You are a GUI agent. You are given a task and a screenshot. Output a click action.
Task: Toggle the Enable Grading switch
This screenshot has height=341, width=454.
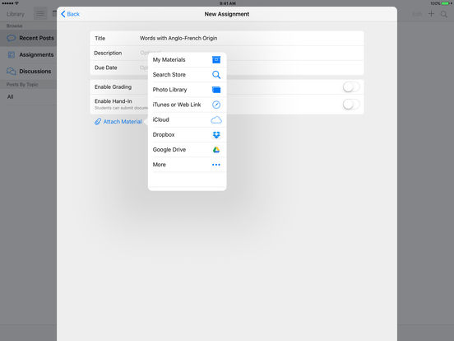click(351, 87)
